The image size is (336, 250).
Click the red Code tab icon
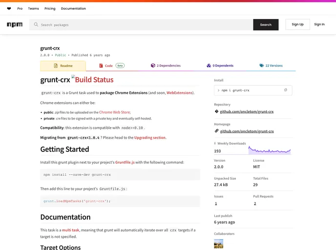click(x=101, y=65)
